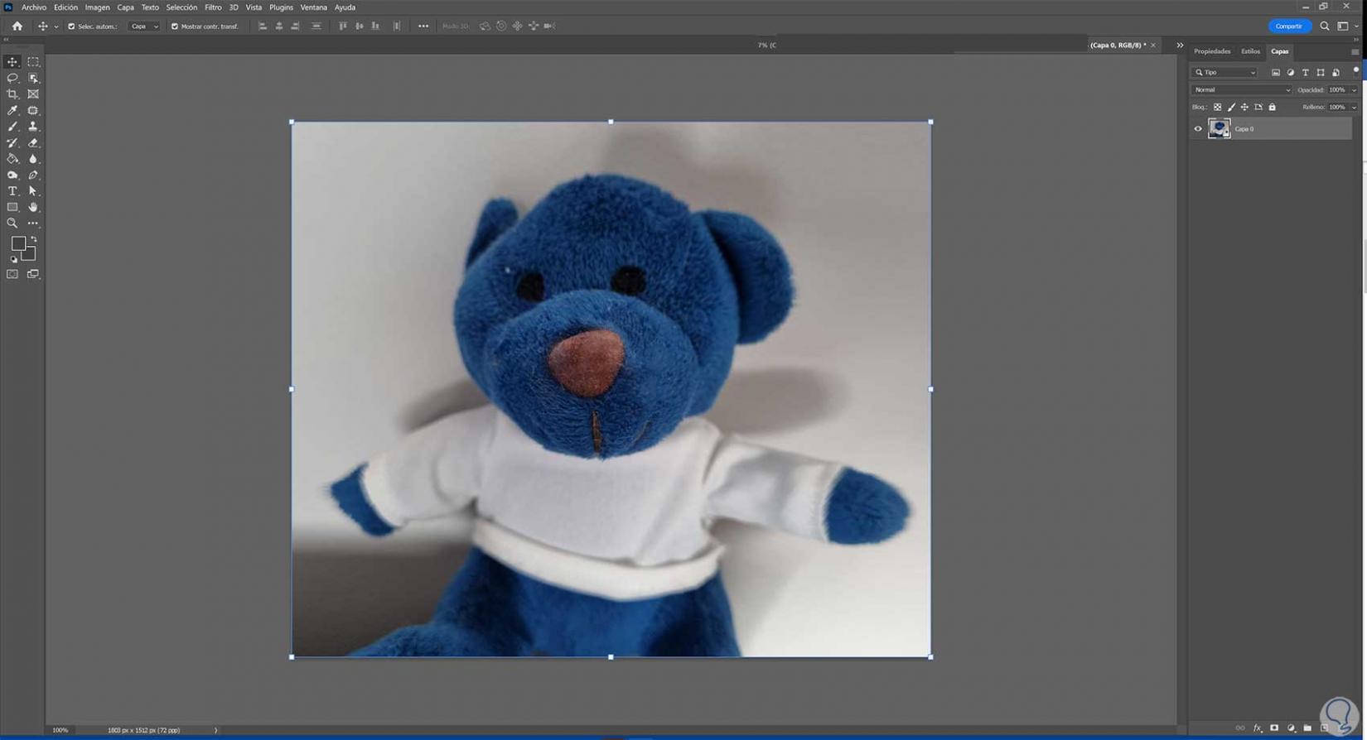Viewport: 1367px width, 740px height.
Task: Toggle the Selec. autom. checkbox
Action: [71, 26]
